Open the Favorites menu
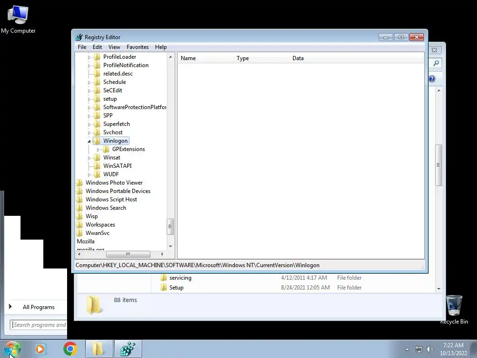 tap(137, 47)
